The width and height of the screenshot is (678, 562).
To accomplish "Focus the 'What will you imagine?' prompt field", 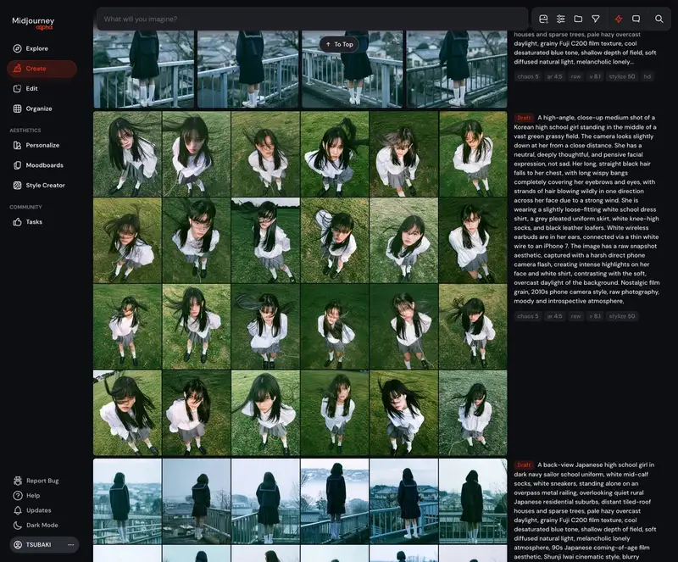I will [x=312, y=19].
